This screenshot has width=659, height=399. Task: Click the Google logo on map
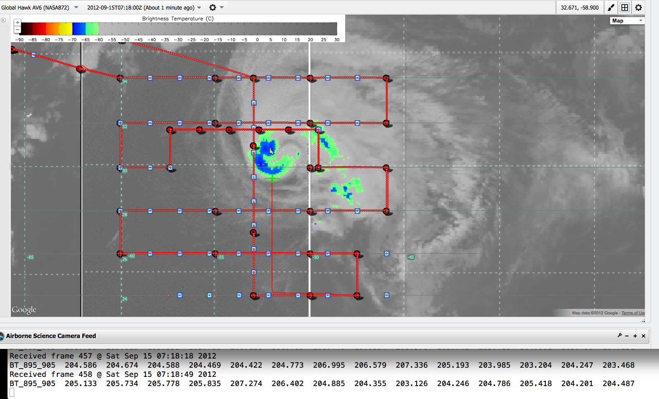point(24,310)
